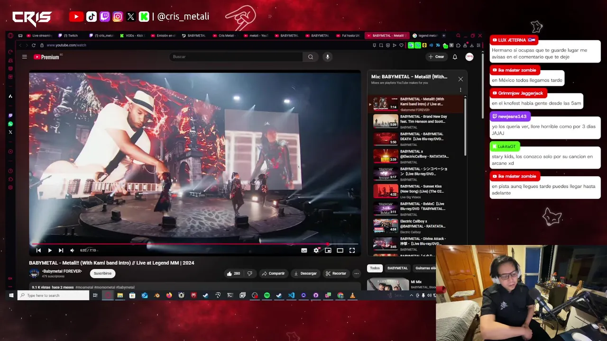
Task: Open the browser downloads icon in toolbar
Action: pos(472,45)
